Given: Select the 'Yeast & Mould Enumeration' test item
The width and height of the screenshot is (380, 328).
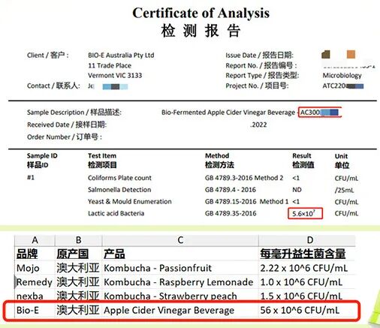Looking at the screenshot, I should 130,201.
